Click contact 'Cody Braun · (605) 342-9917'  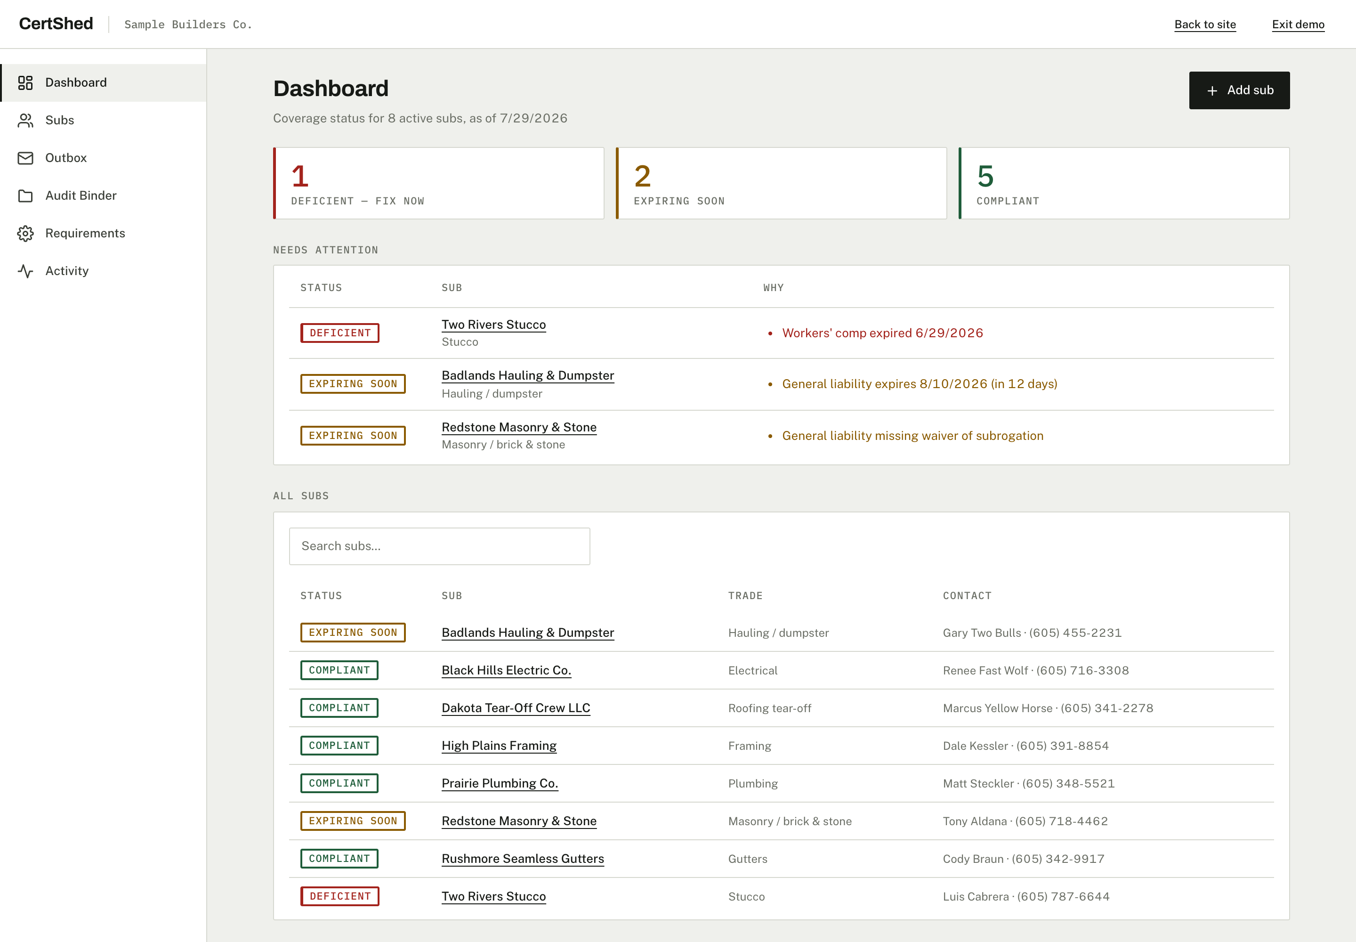(1023, 859)
